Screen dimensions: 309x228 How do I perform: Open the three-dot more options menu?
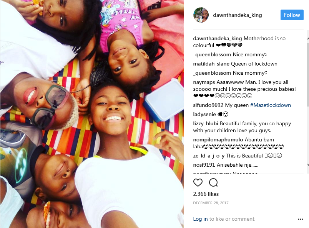[300, 219]
